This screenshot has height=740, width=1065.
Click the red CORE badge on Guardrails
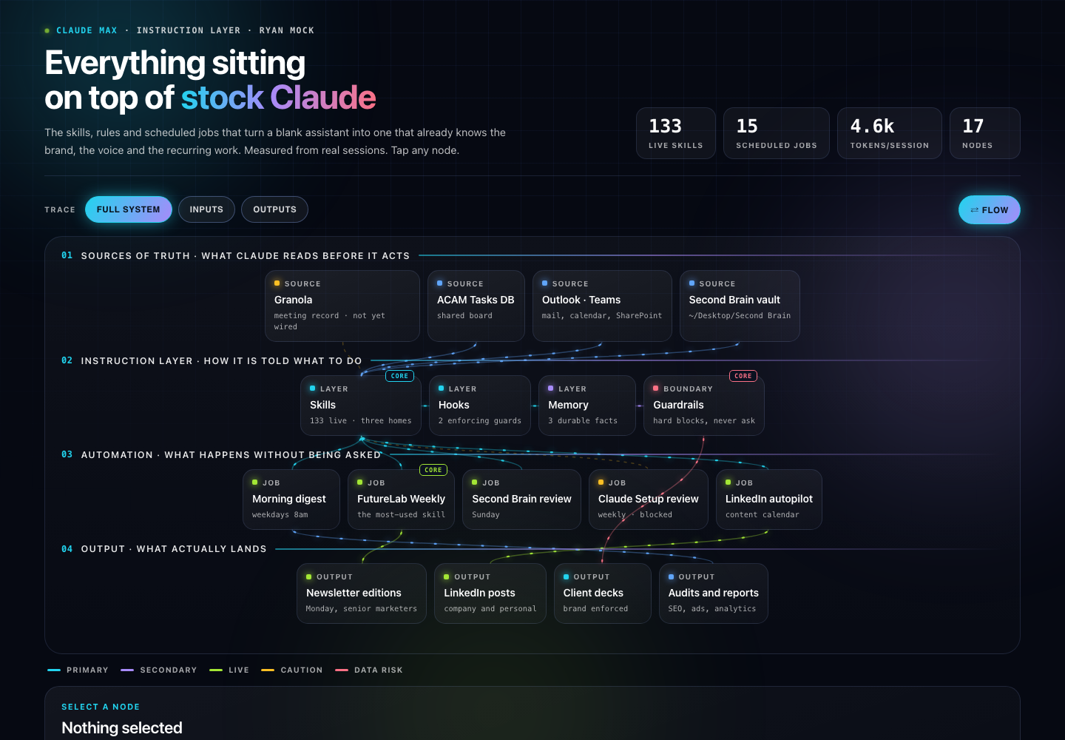pos(743,376)
